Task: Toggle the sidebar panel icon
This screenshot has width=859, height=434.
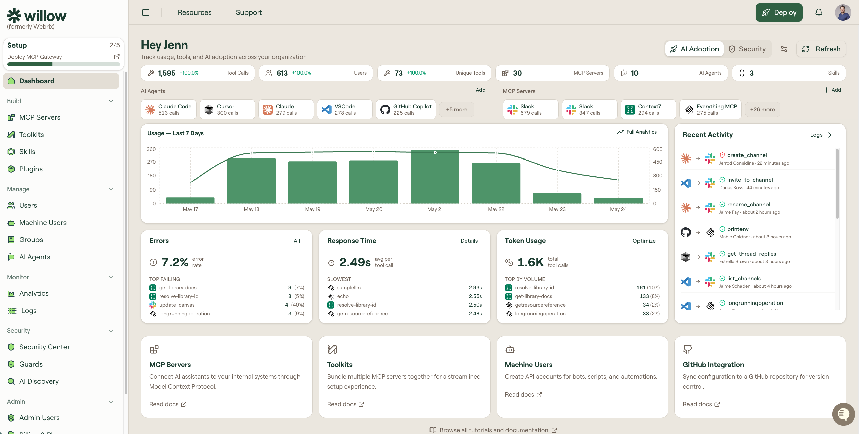Action: [146, 12]
